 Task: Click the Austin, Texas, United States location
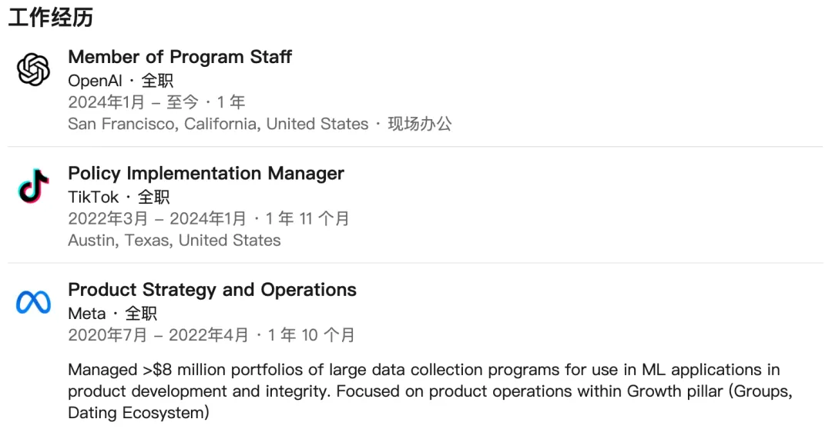tap(174, 241)
